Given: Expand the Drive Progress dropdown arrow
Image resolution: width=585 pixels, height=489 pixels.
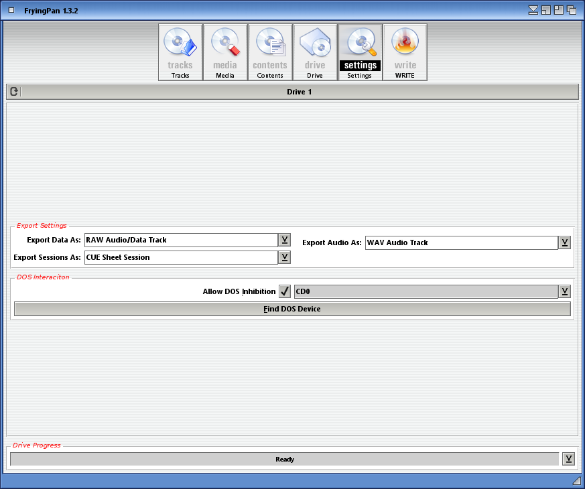Looking at the screenshot, I should pos(568,459).
